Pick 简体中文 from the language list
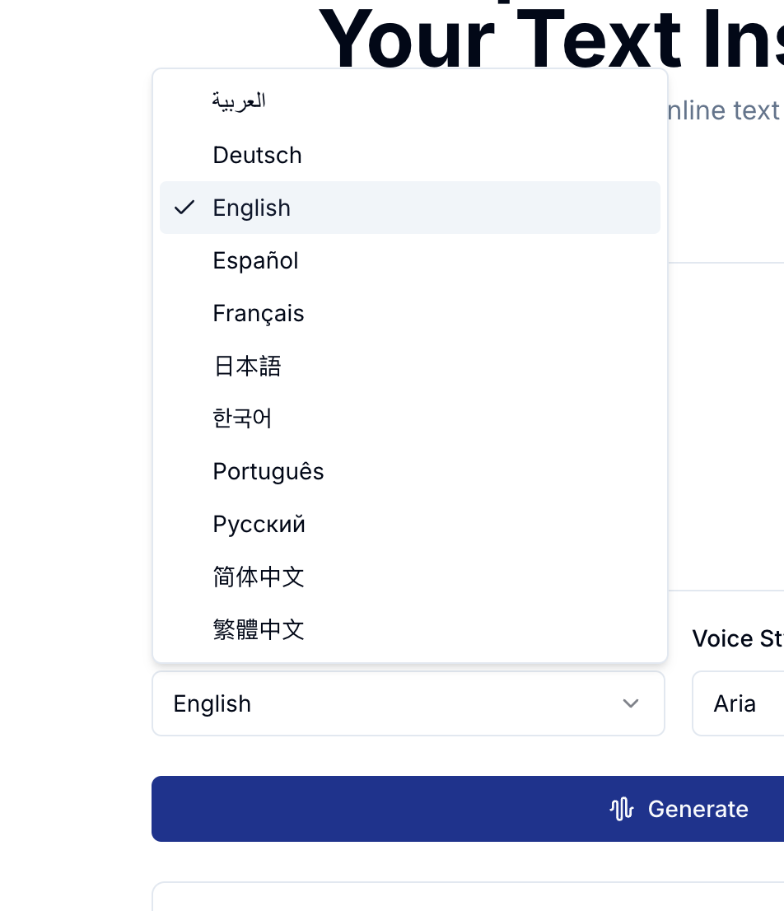This screenshot has width=784, height=911. tap(259, 577)
